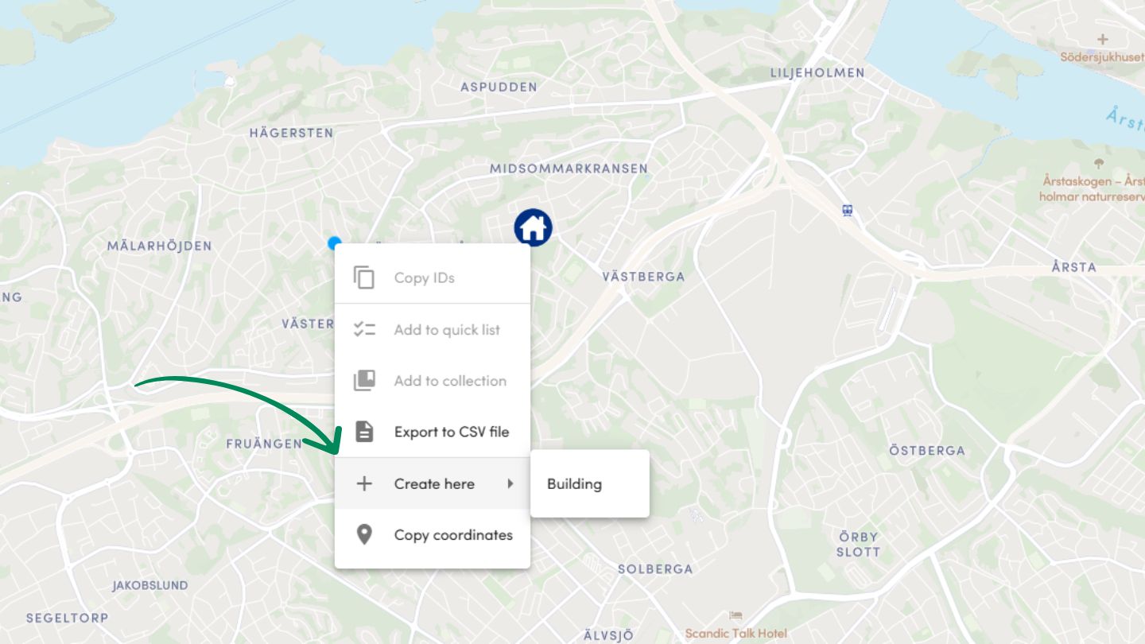Click the Midsommarkransen district label
Image resolution: width=1145 pixels, height=644 pixels.
click(569, 169)
